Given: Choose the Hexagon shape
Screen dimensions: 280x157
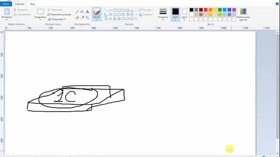Looking at the screenshot, I should click(x=119, y=14).
